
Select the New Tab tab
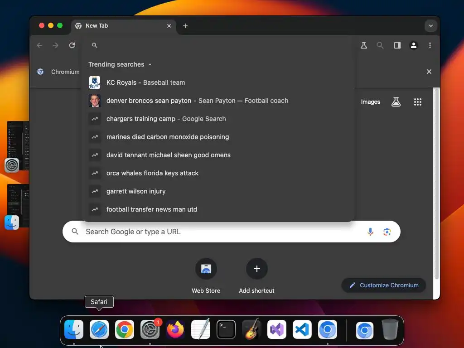pos(124,26)
